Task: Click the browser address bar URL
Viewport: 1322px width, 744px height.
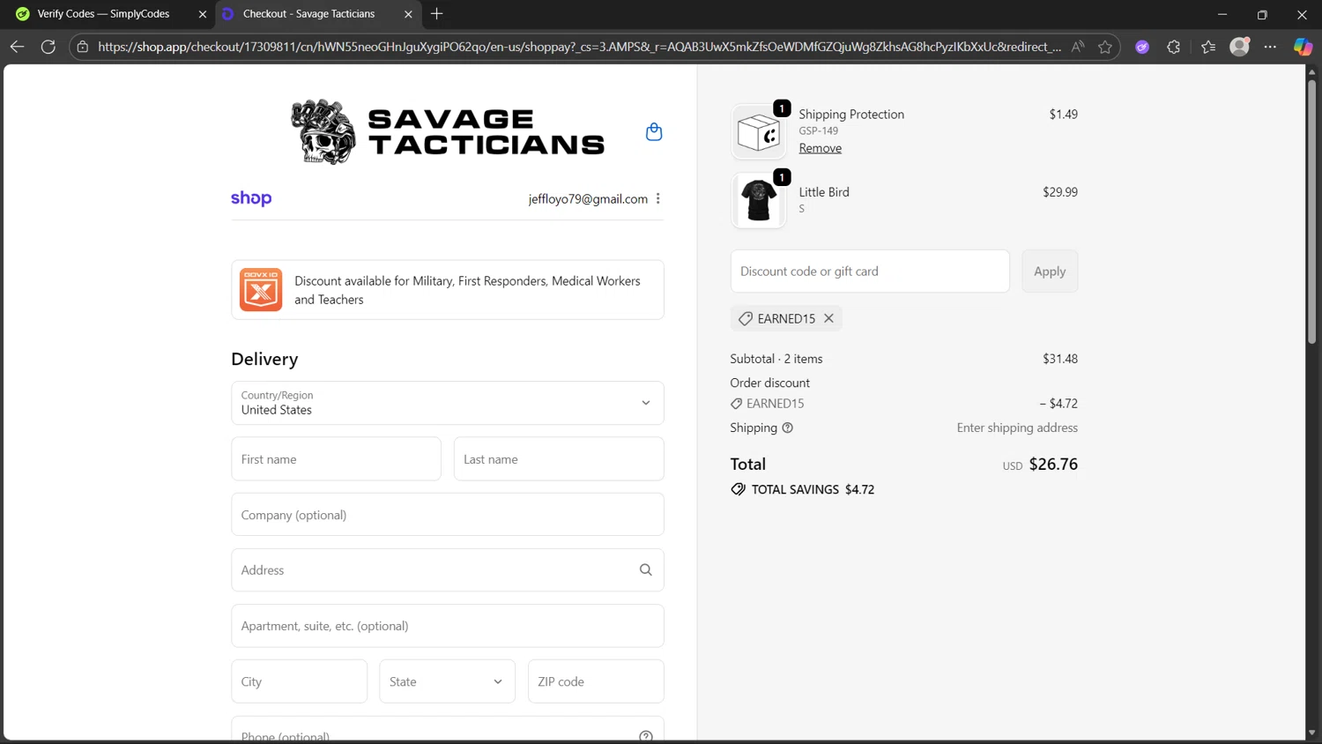Action: [x=579, y=47]
